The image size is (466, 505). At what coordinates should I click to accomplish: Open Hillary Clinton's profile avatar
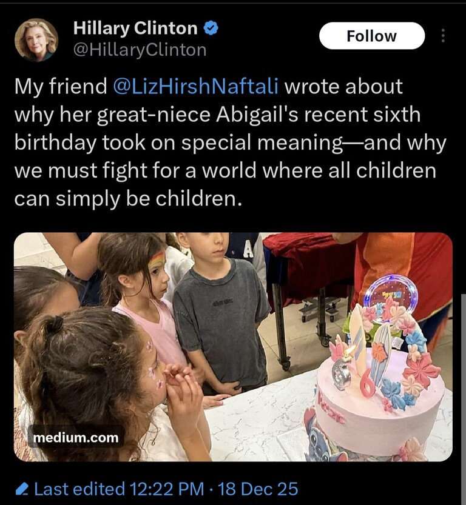pos(36,39)
